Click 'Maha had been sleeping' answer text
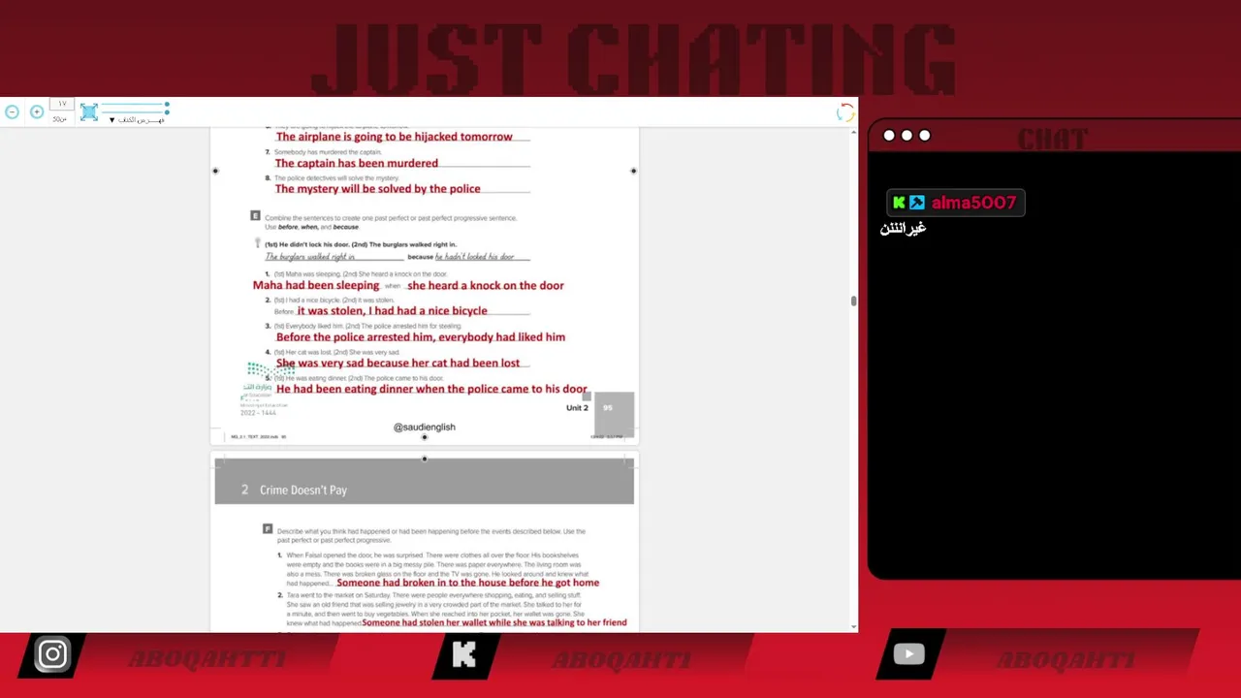This screenshot has height=698, width=1241. (316, 285)
